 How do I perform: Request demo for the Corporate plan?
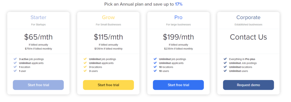(248, 85)
